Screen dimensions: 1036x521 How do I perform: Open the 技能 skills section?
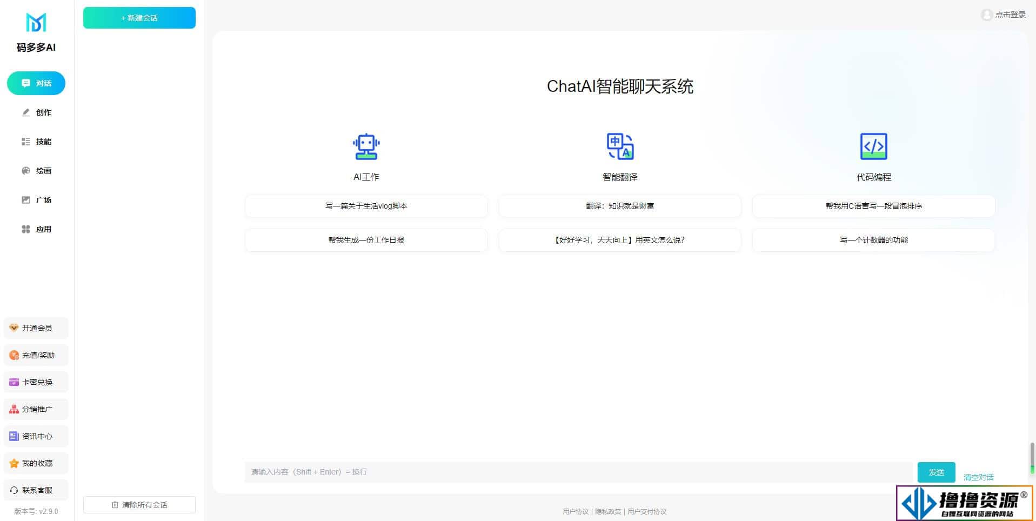(36, 142)
